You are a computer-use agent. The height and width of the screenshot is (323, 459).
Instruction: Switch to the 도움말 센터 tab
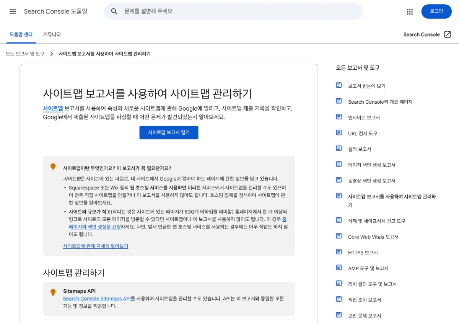(21, 34)
